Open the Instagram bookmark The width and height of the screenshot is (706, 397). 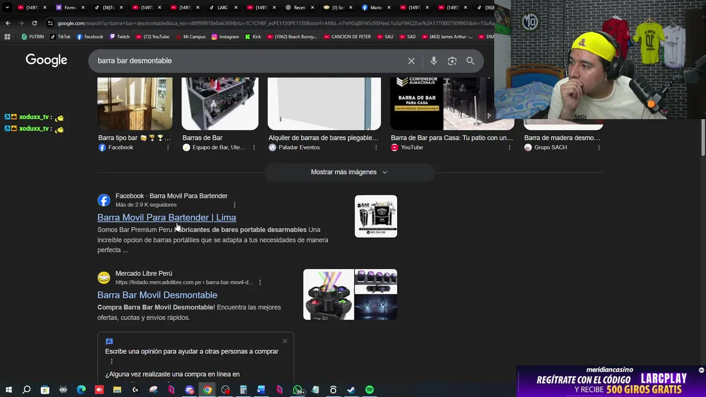(x=225, y=37)
